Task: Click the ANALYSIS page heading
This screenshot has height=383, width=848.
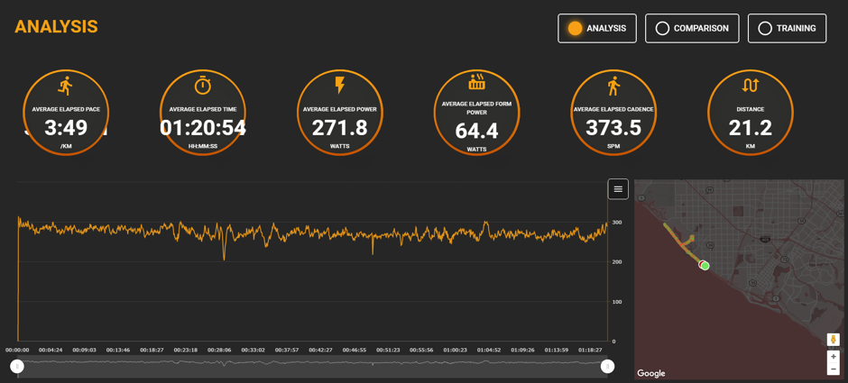Action: click(56, 26)
